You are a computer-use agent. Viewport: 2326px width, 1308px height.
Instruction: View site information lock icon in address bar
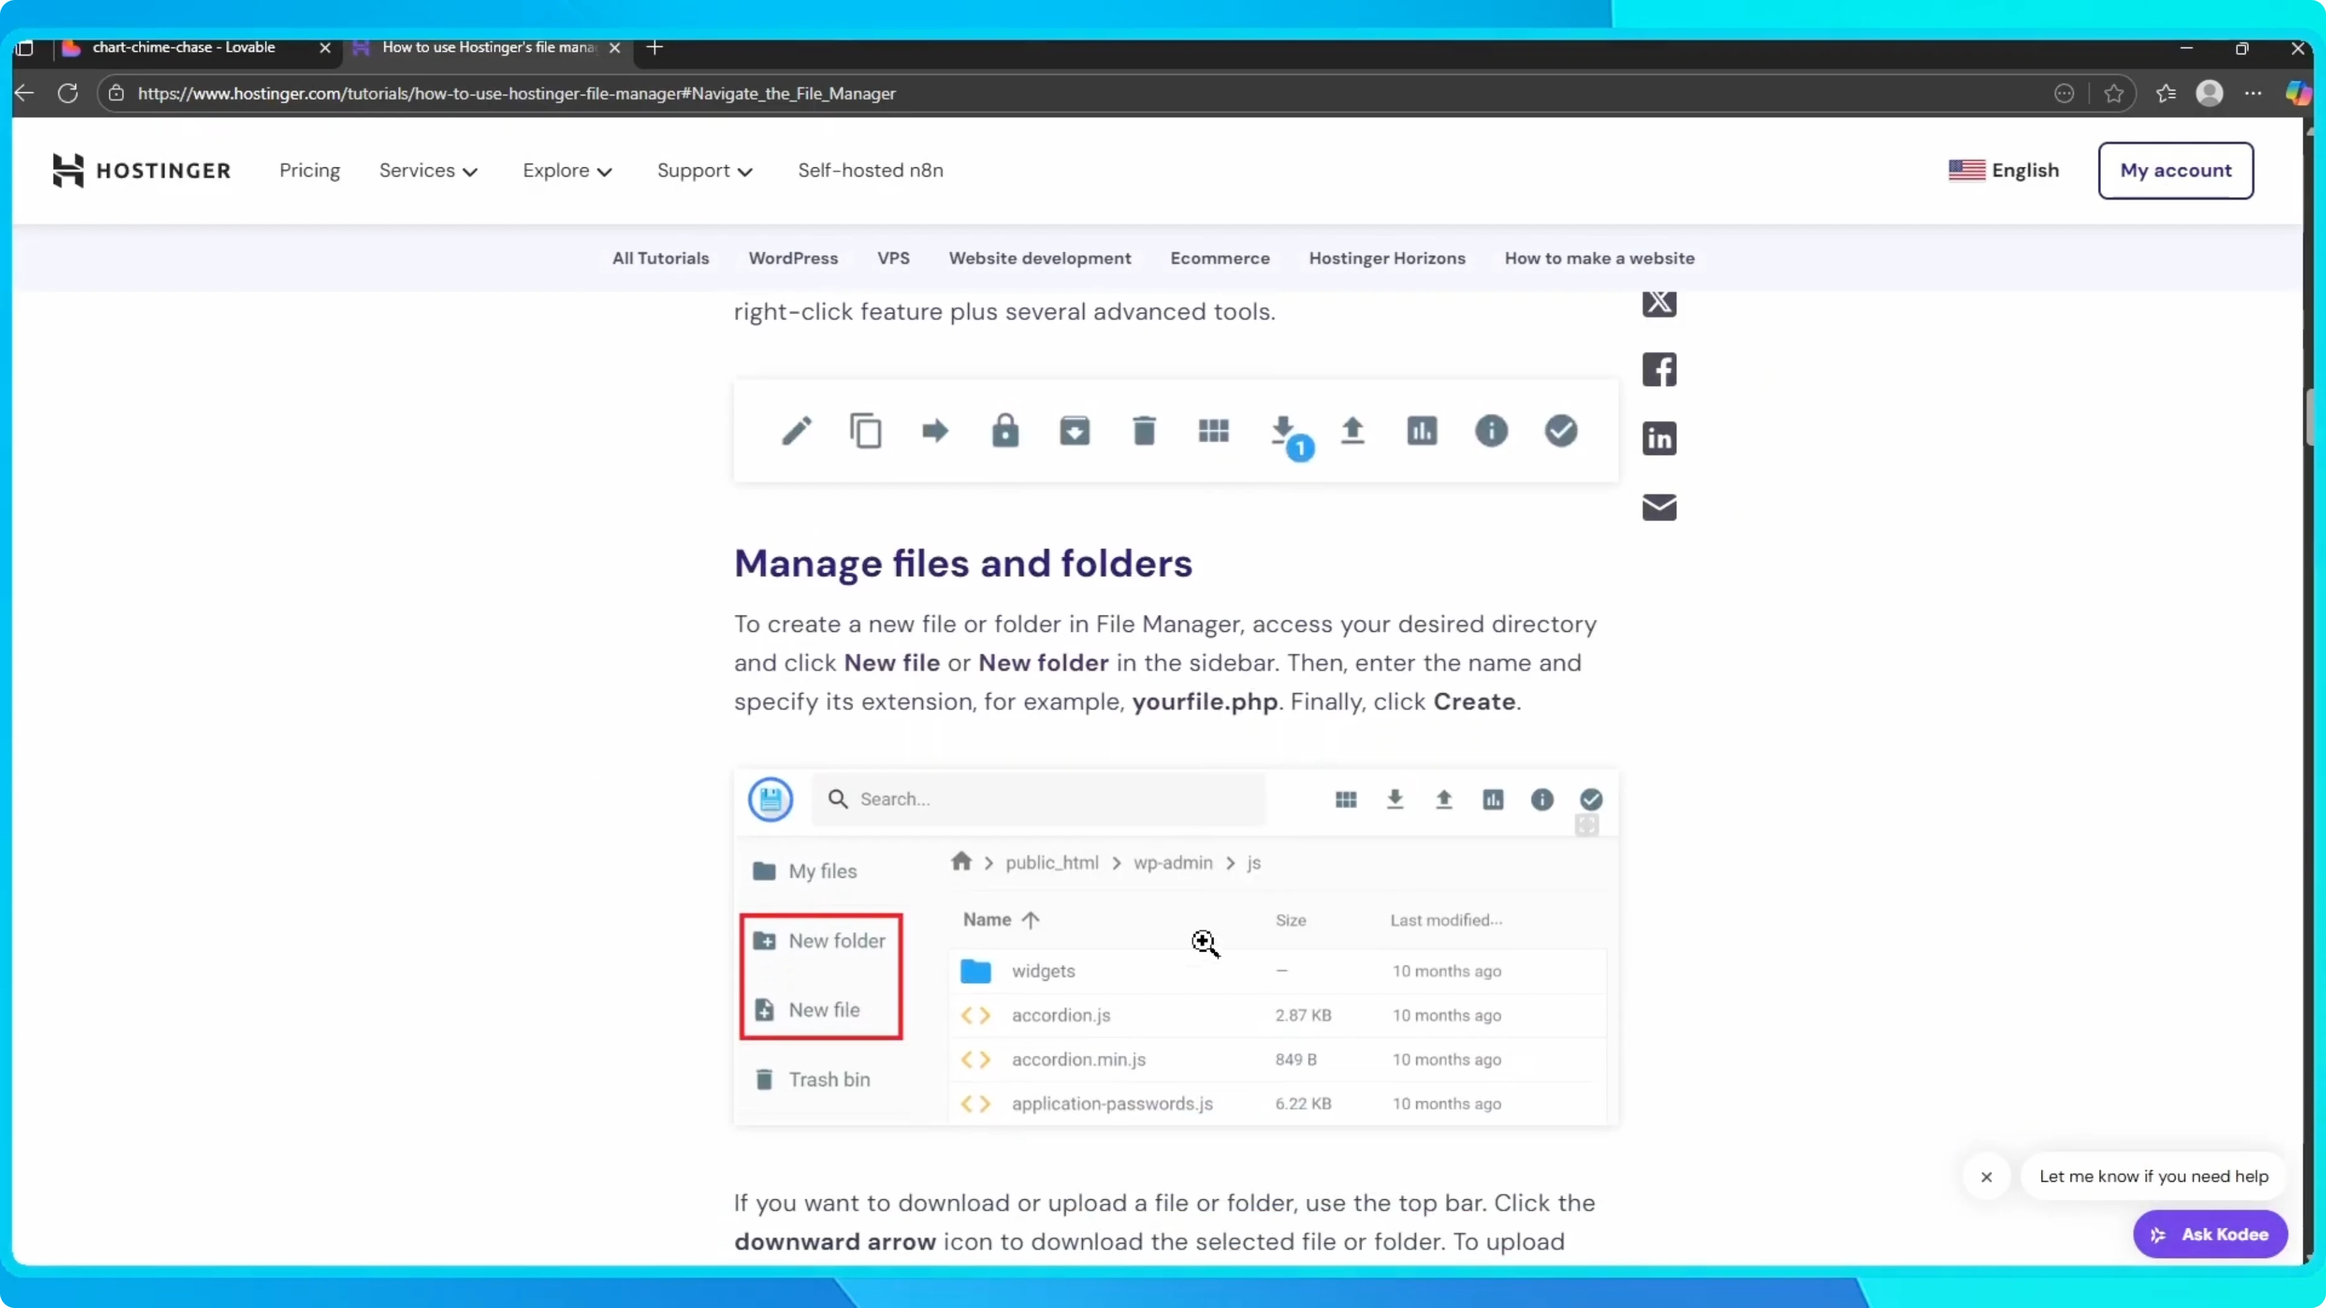point(116,93)
